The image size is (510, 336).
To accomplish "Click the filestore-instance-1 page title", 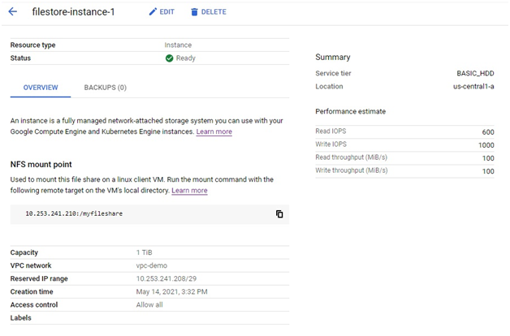I will pos(74,12).
